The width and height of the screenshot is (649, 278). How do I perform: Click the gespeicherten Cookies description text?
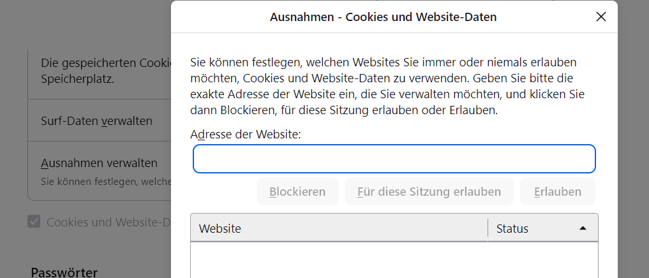[x=105, y=64]
